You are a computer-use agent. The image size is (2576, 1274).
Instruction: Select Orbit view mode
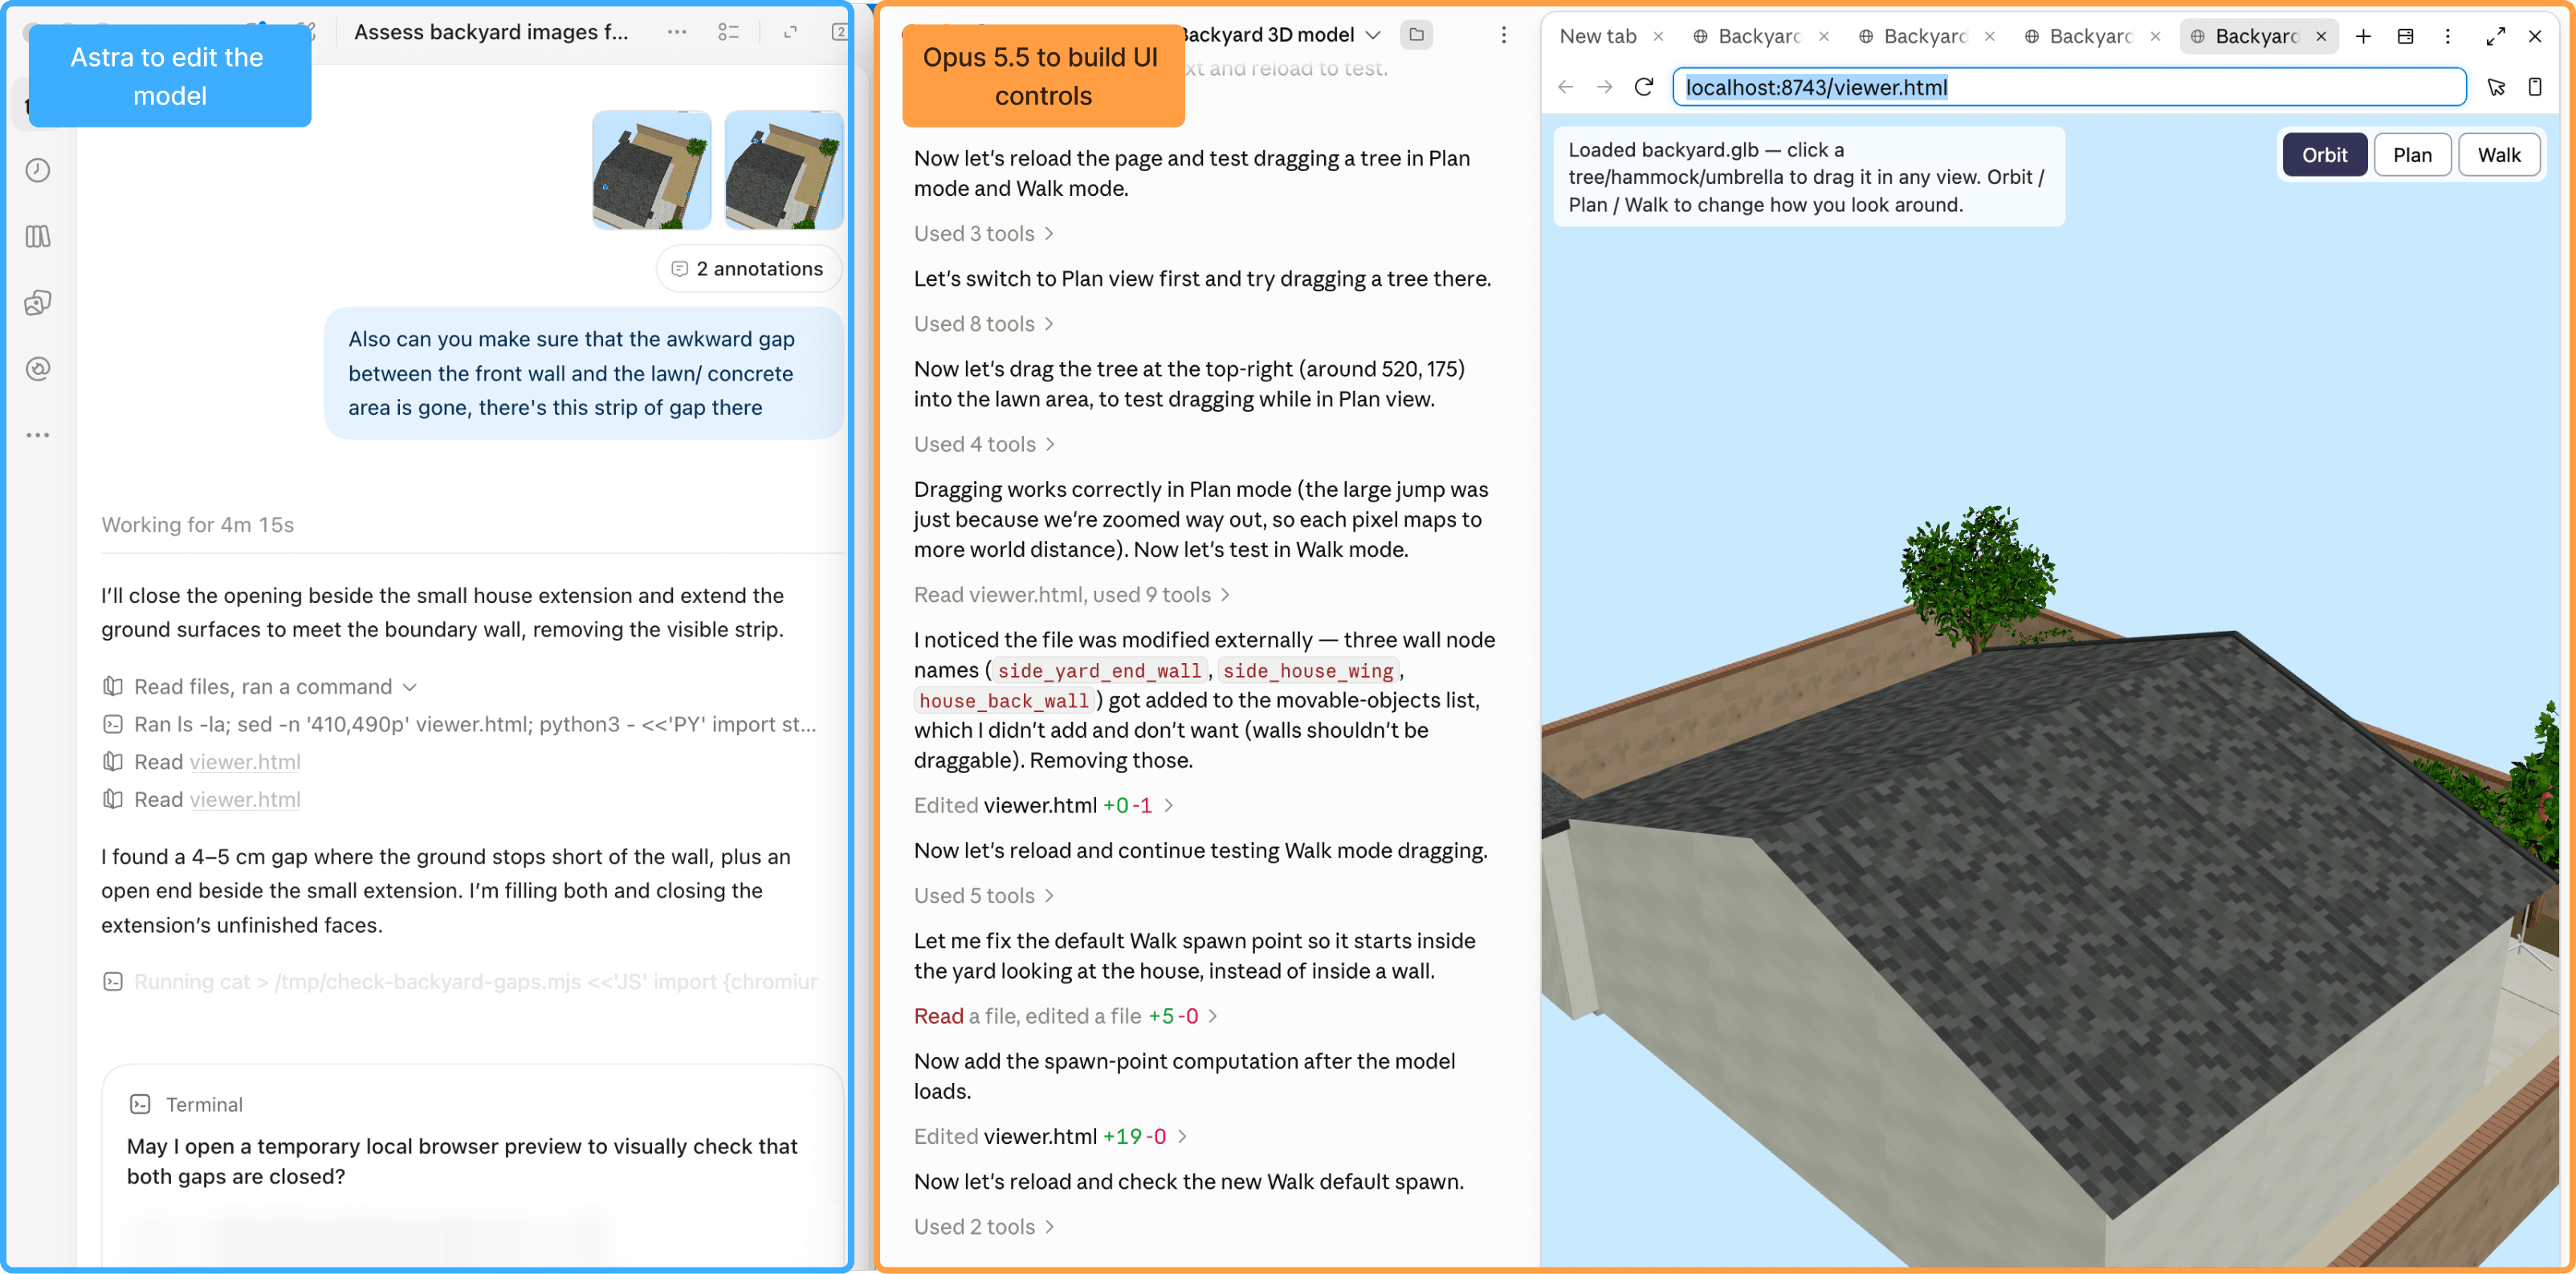[2324, 155]
